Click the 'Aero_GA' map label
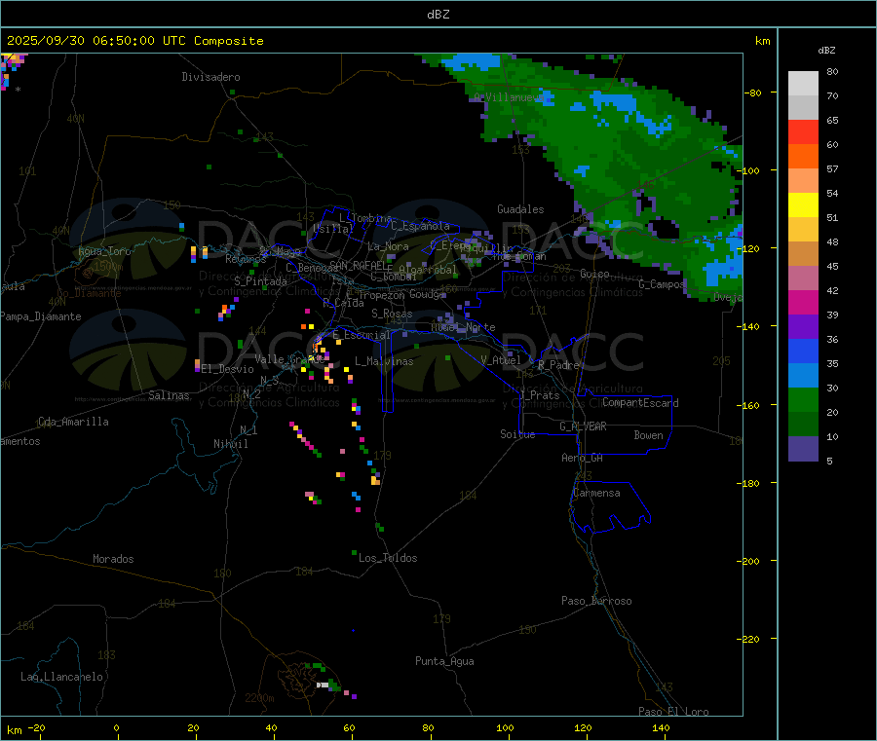The image size is (877, 741). (x=582, y=459)
